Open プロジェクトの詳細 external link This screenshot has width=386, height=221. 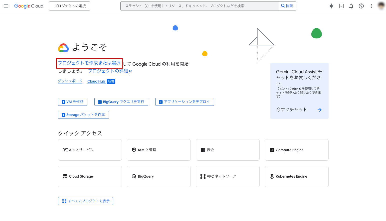(x=110, y=71)
